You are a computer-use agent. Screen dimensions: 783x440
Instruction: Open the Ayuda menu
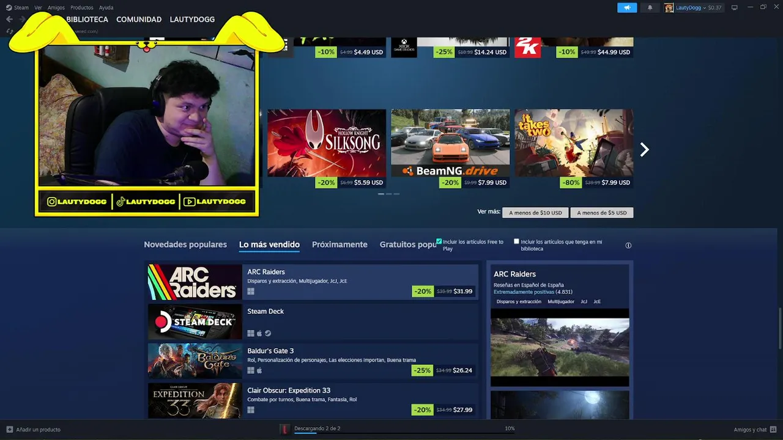106,7
